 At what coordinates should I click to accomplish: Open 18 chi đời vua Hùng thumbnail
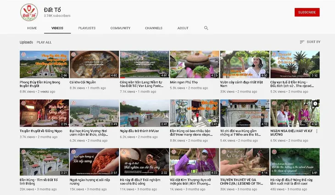[245, 113]
